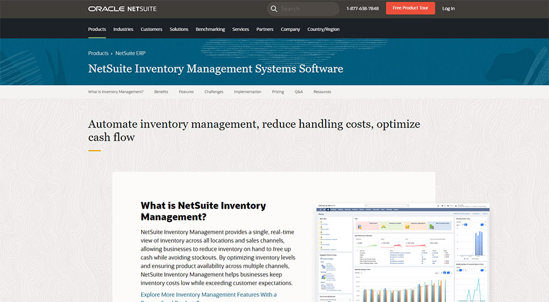The width and height of the screenshot is (549, 302).
Task: Open the Country/Region menu
Action: pos(323,29)
